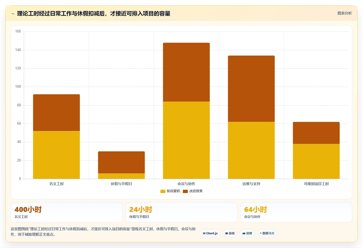
Task: Click the description paragraph starting with 这张图围绕
Action: (103, 232)
